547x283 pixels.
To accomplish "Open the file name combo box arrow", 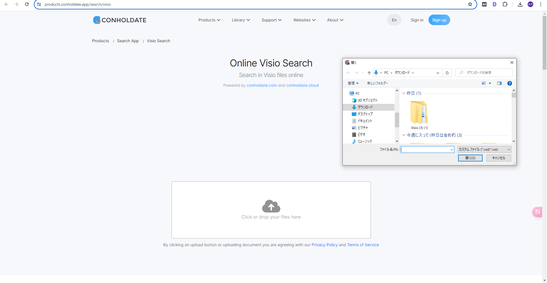I will click(x=452, y=149).
